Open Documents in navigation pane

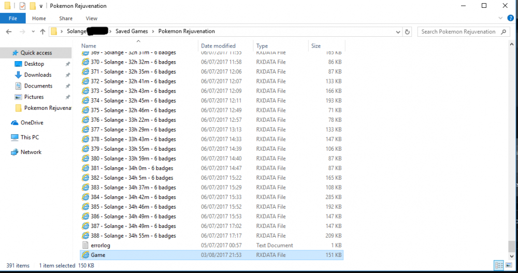[38, 86]
